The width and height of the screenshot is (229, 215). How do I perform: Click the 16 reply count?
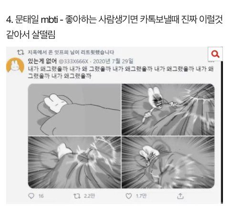coord(41,196)
